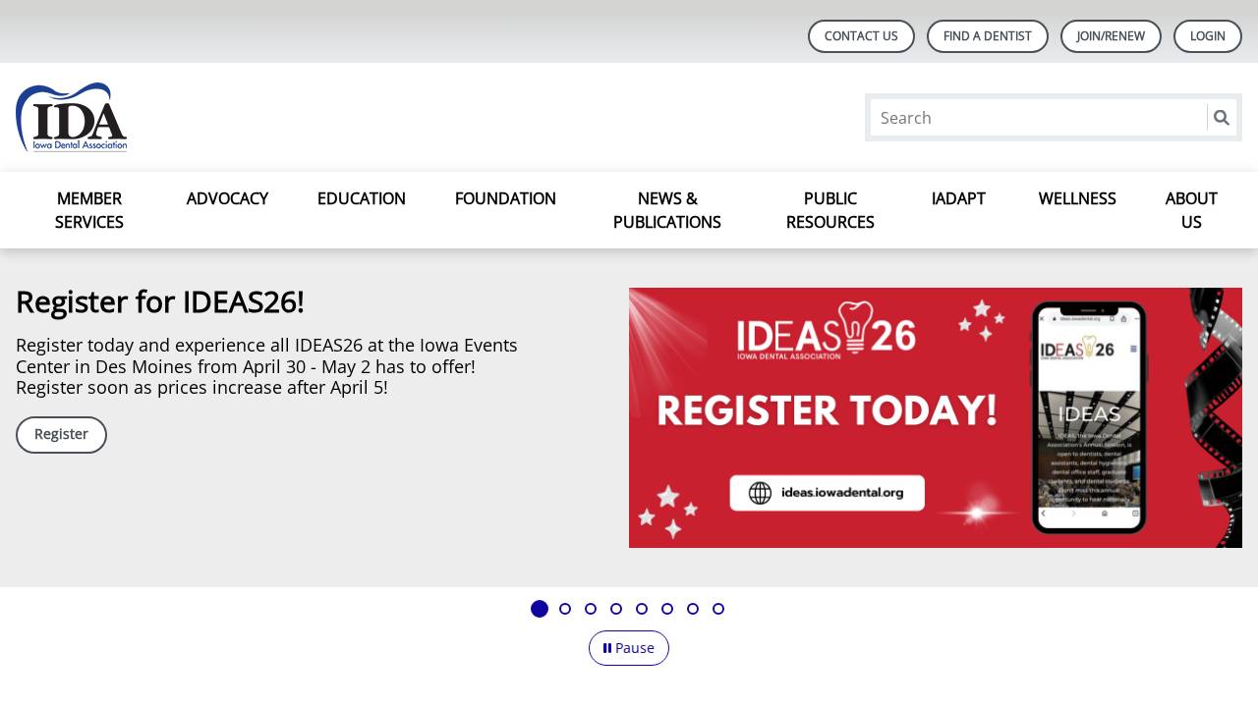This screenshot has width=1258, height=707.
Task: Click the IDEAS26 Register Today banner image
Action: click(936, 417)
